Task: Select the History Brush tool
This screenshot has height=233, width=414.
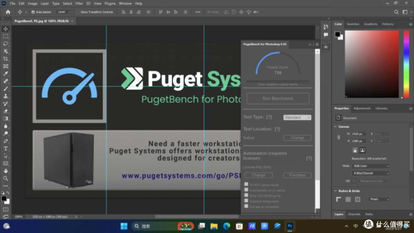Action: click(5, 103)
